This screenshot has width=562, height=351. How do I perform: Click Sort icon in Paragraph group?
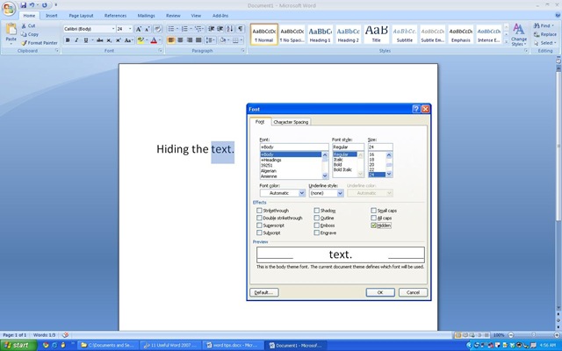click(x=230, y=29)
